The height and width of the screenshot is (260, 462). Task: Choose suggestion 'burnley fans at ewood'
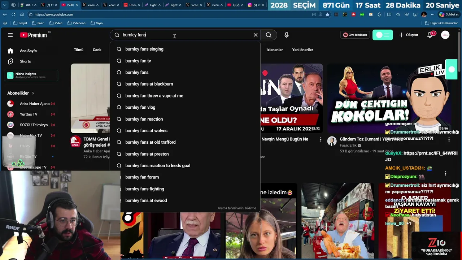coord(185,200)
